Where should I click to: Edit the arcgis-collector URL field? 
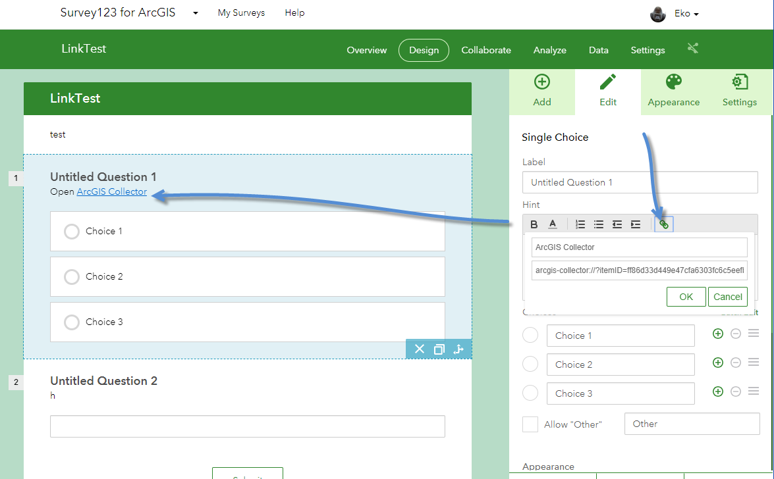(x=639, y=270)
